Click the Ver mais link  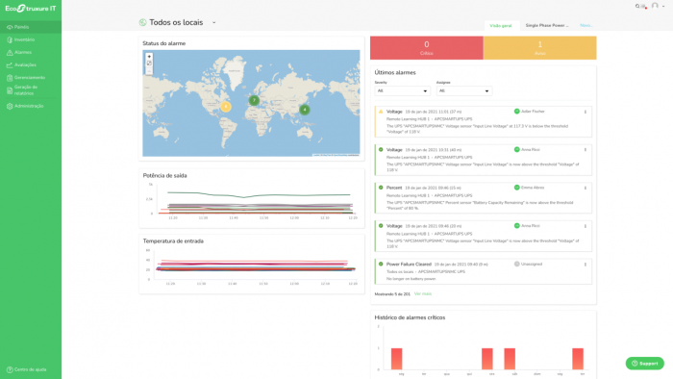click(423, 294)
